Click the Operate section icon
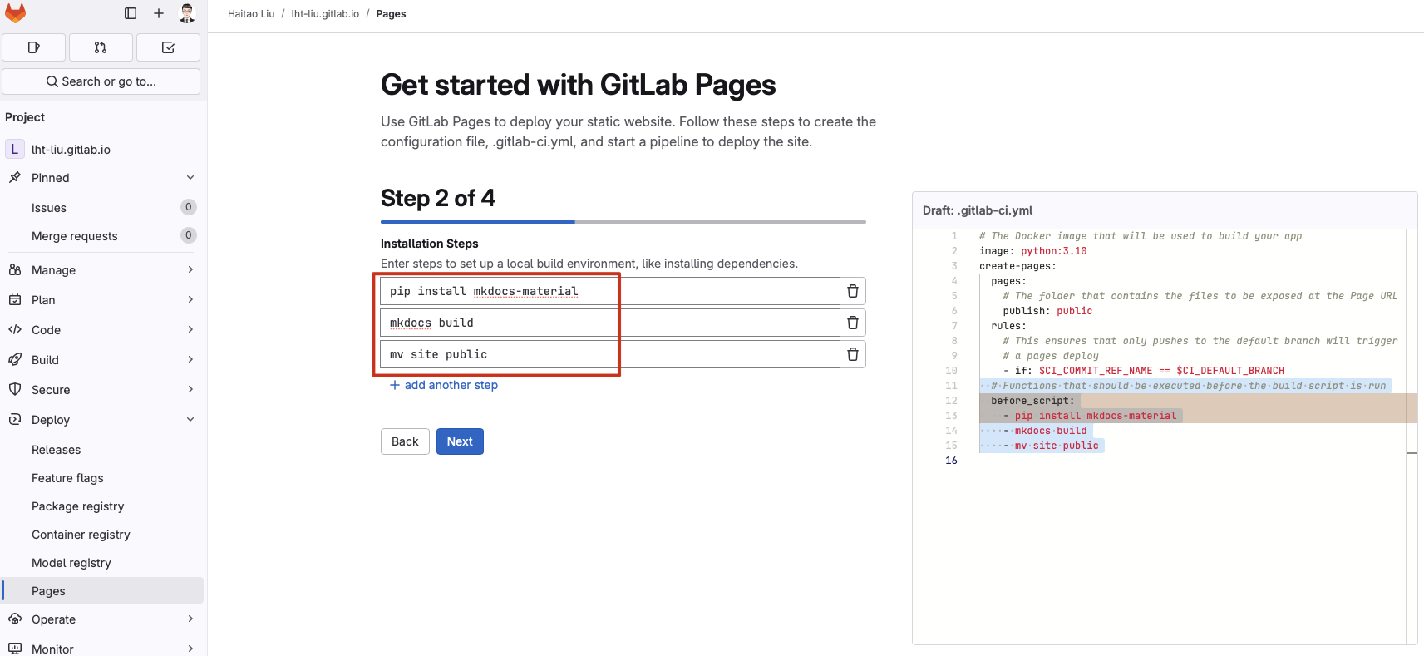The height and width of the screenshot is (656, 1424). 15,619
